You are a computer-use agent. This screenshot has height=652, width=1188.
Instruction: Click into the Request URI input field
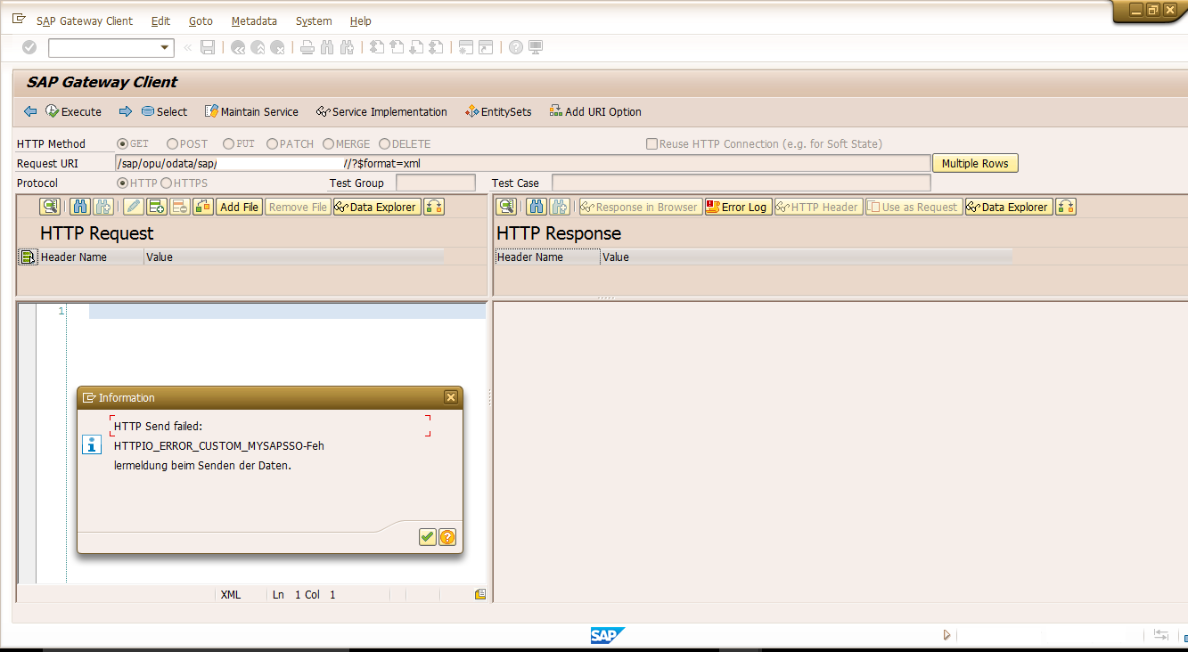(x=523, y=163)
